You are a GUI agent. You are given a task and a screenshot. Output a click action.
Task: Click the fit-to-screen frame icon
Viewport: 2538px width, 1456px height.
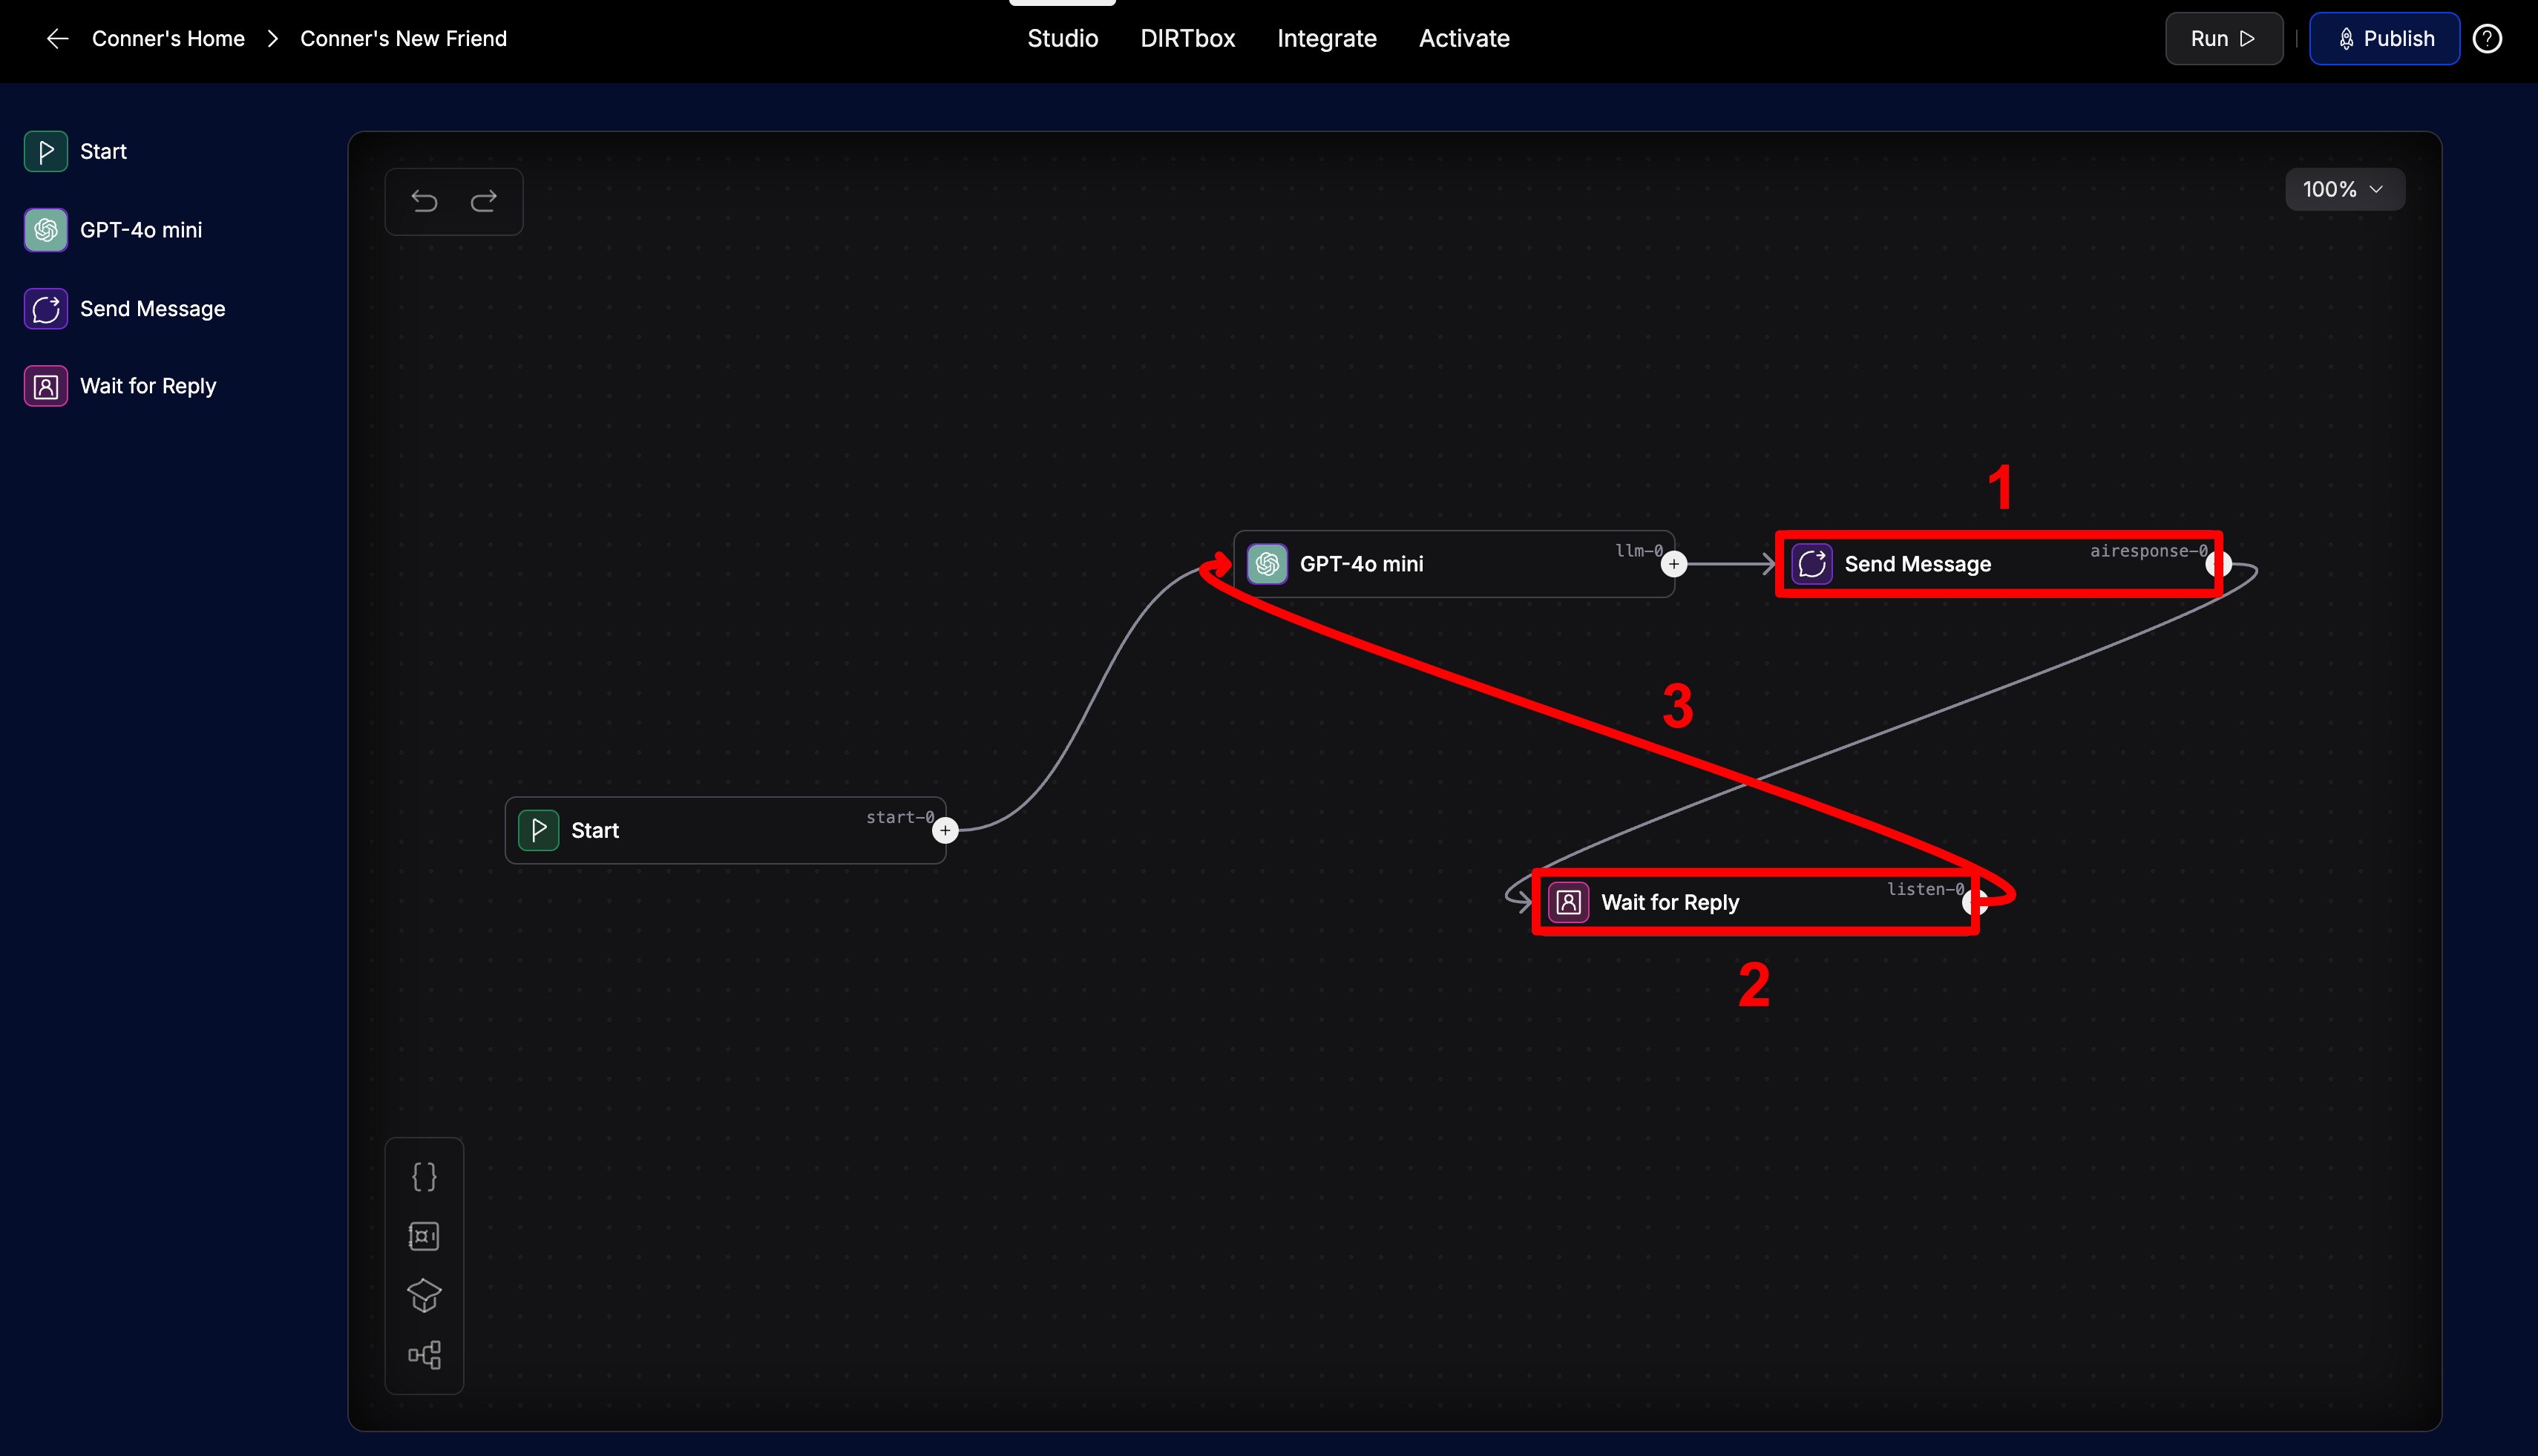point(424,1236)
